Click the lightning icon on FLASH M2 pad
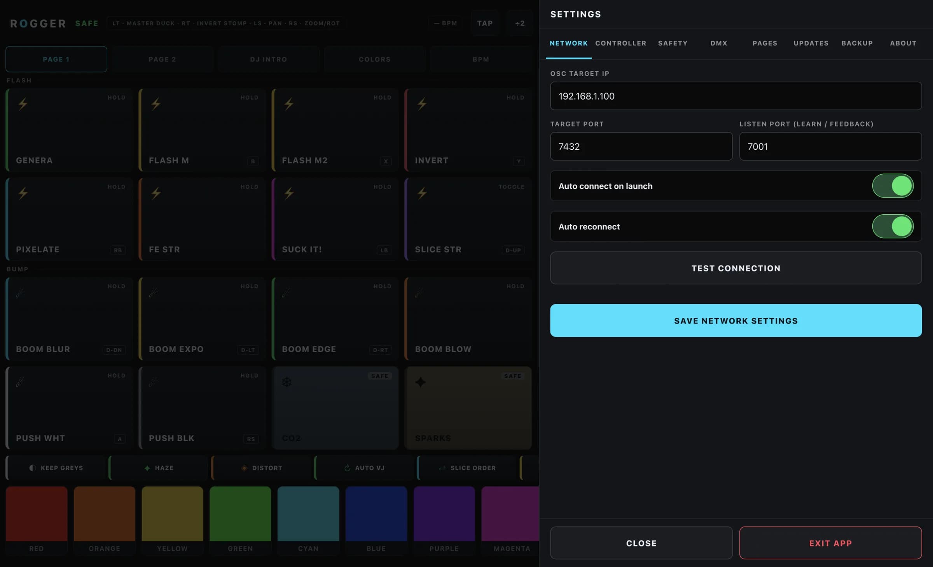This screenshot has height=567, width=933. (x=289, y=104)
